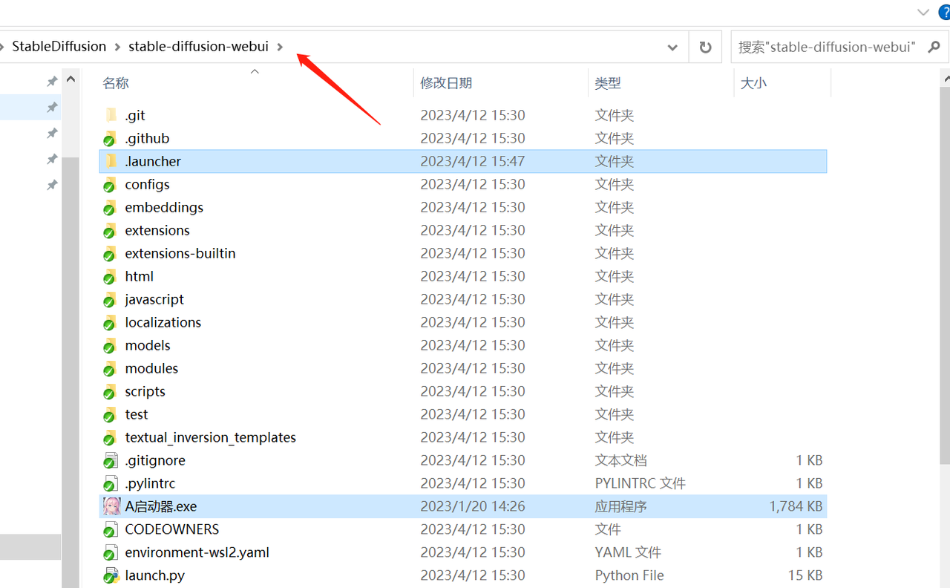Click the html folder icon
This screenshot has height=588, width=950.
pos(111,276)
